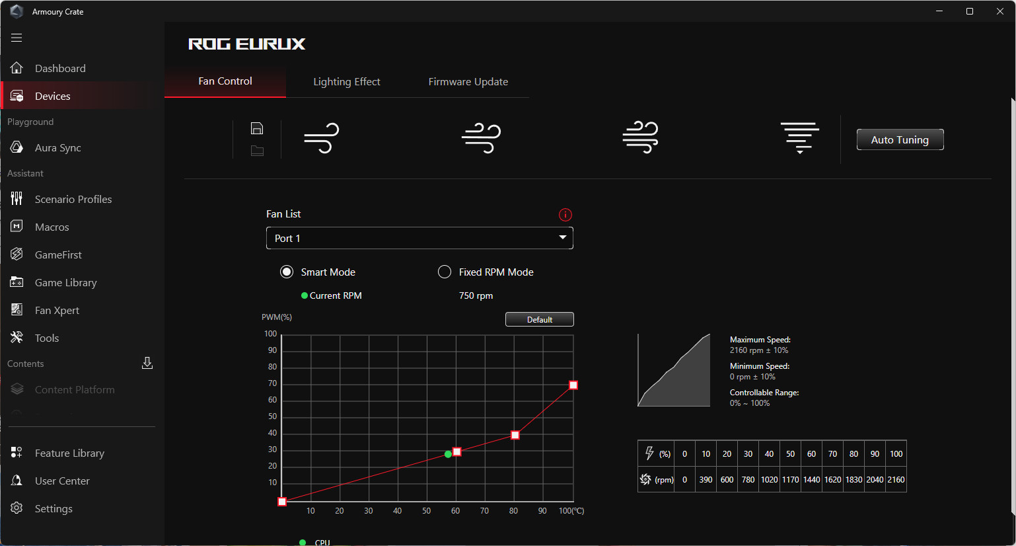Image resolution: width=1016 pixels, height=546 pixels.
Task: Save the fan profile with the floppy icon
Action: pyautogui.click(x=257, y=128)
